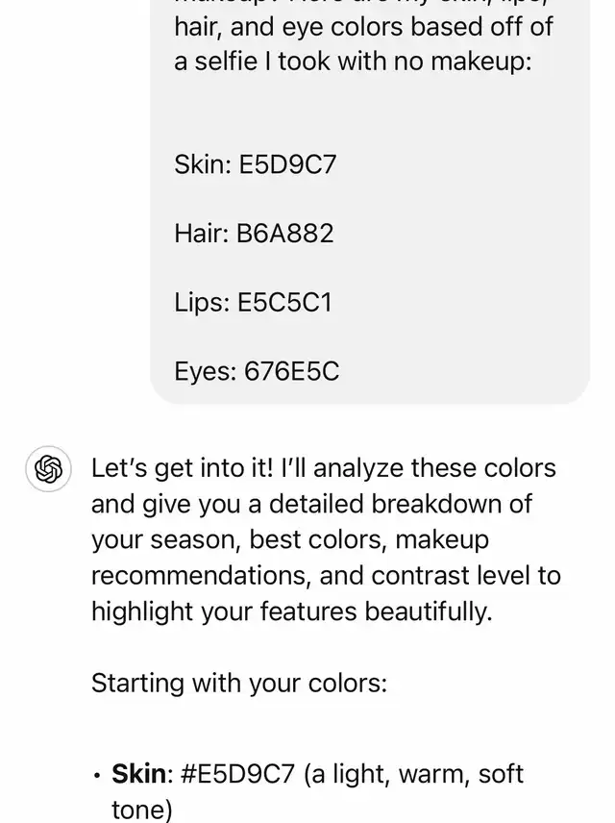Tap the 'highlight your features beautifully.' line

[292, 611]
